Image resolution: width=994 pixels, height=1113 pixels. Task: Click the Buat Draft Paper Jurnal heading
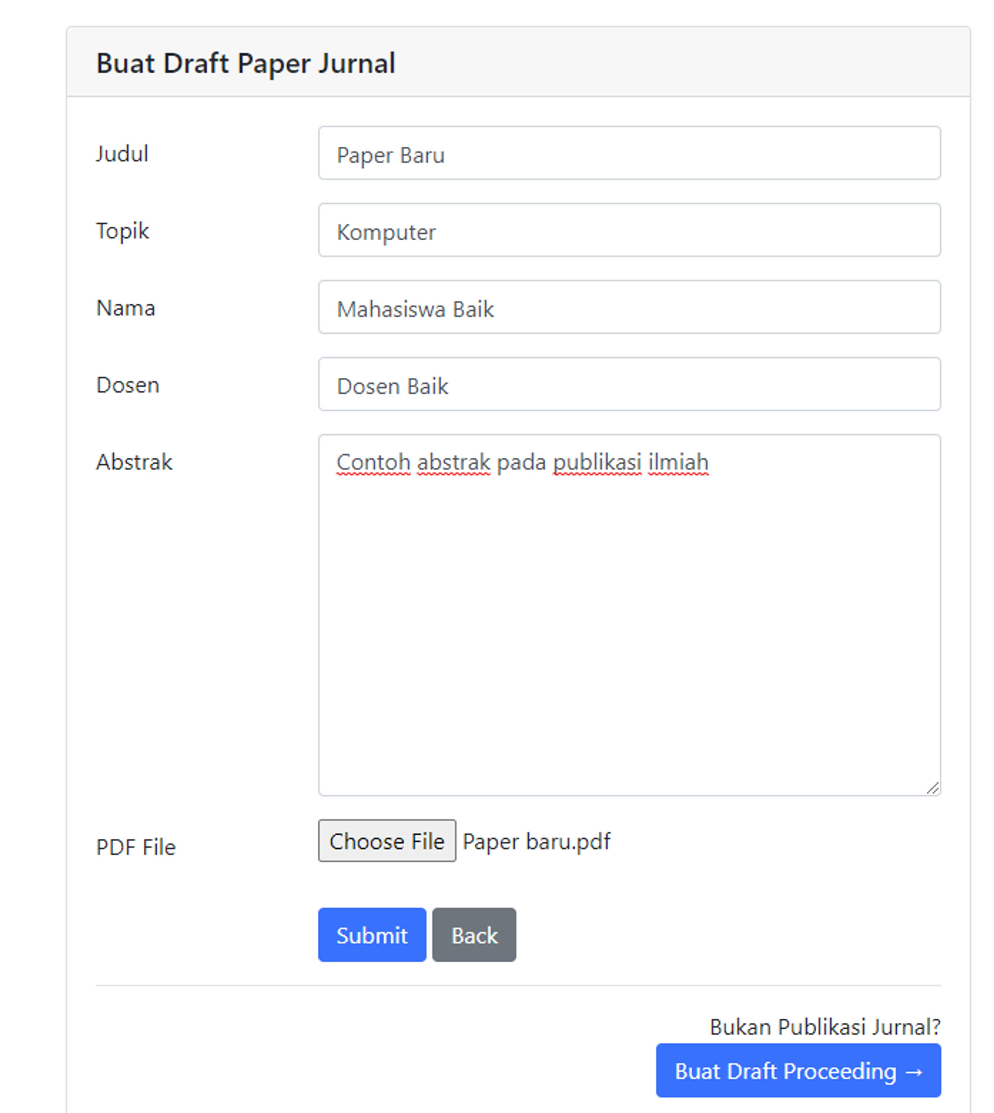point(245,63)
